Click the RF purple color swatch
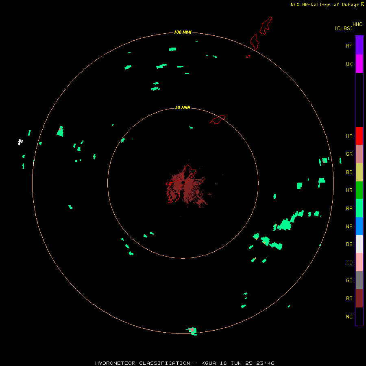 point(359,46)
